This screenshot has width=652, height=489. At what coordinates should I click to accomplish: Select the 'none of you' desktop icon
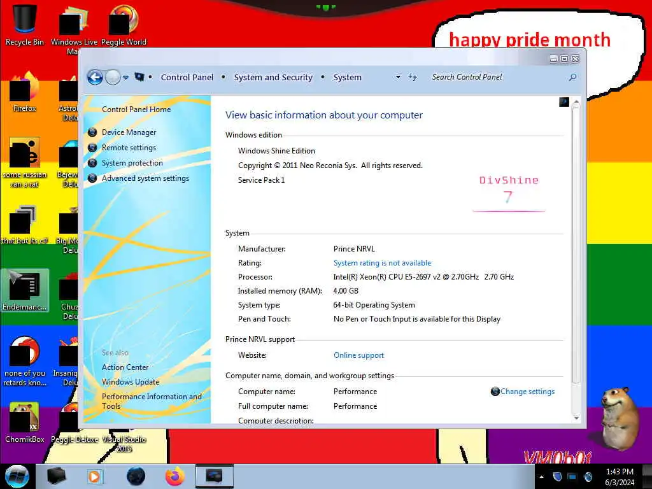pyautogui.click(x=25, y=362)
